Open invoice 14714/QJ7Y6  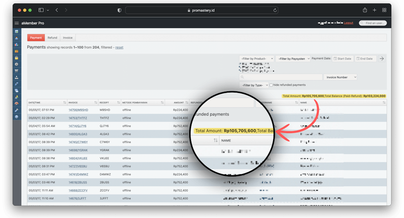coord(78,126)
